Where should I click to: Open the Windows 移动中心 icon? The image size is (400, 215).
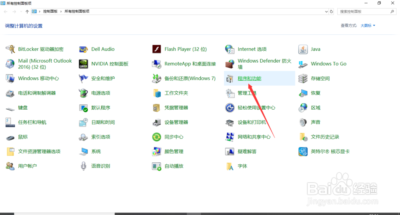pos(10,78)
